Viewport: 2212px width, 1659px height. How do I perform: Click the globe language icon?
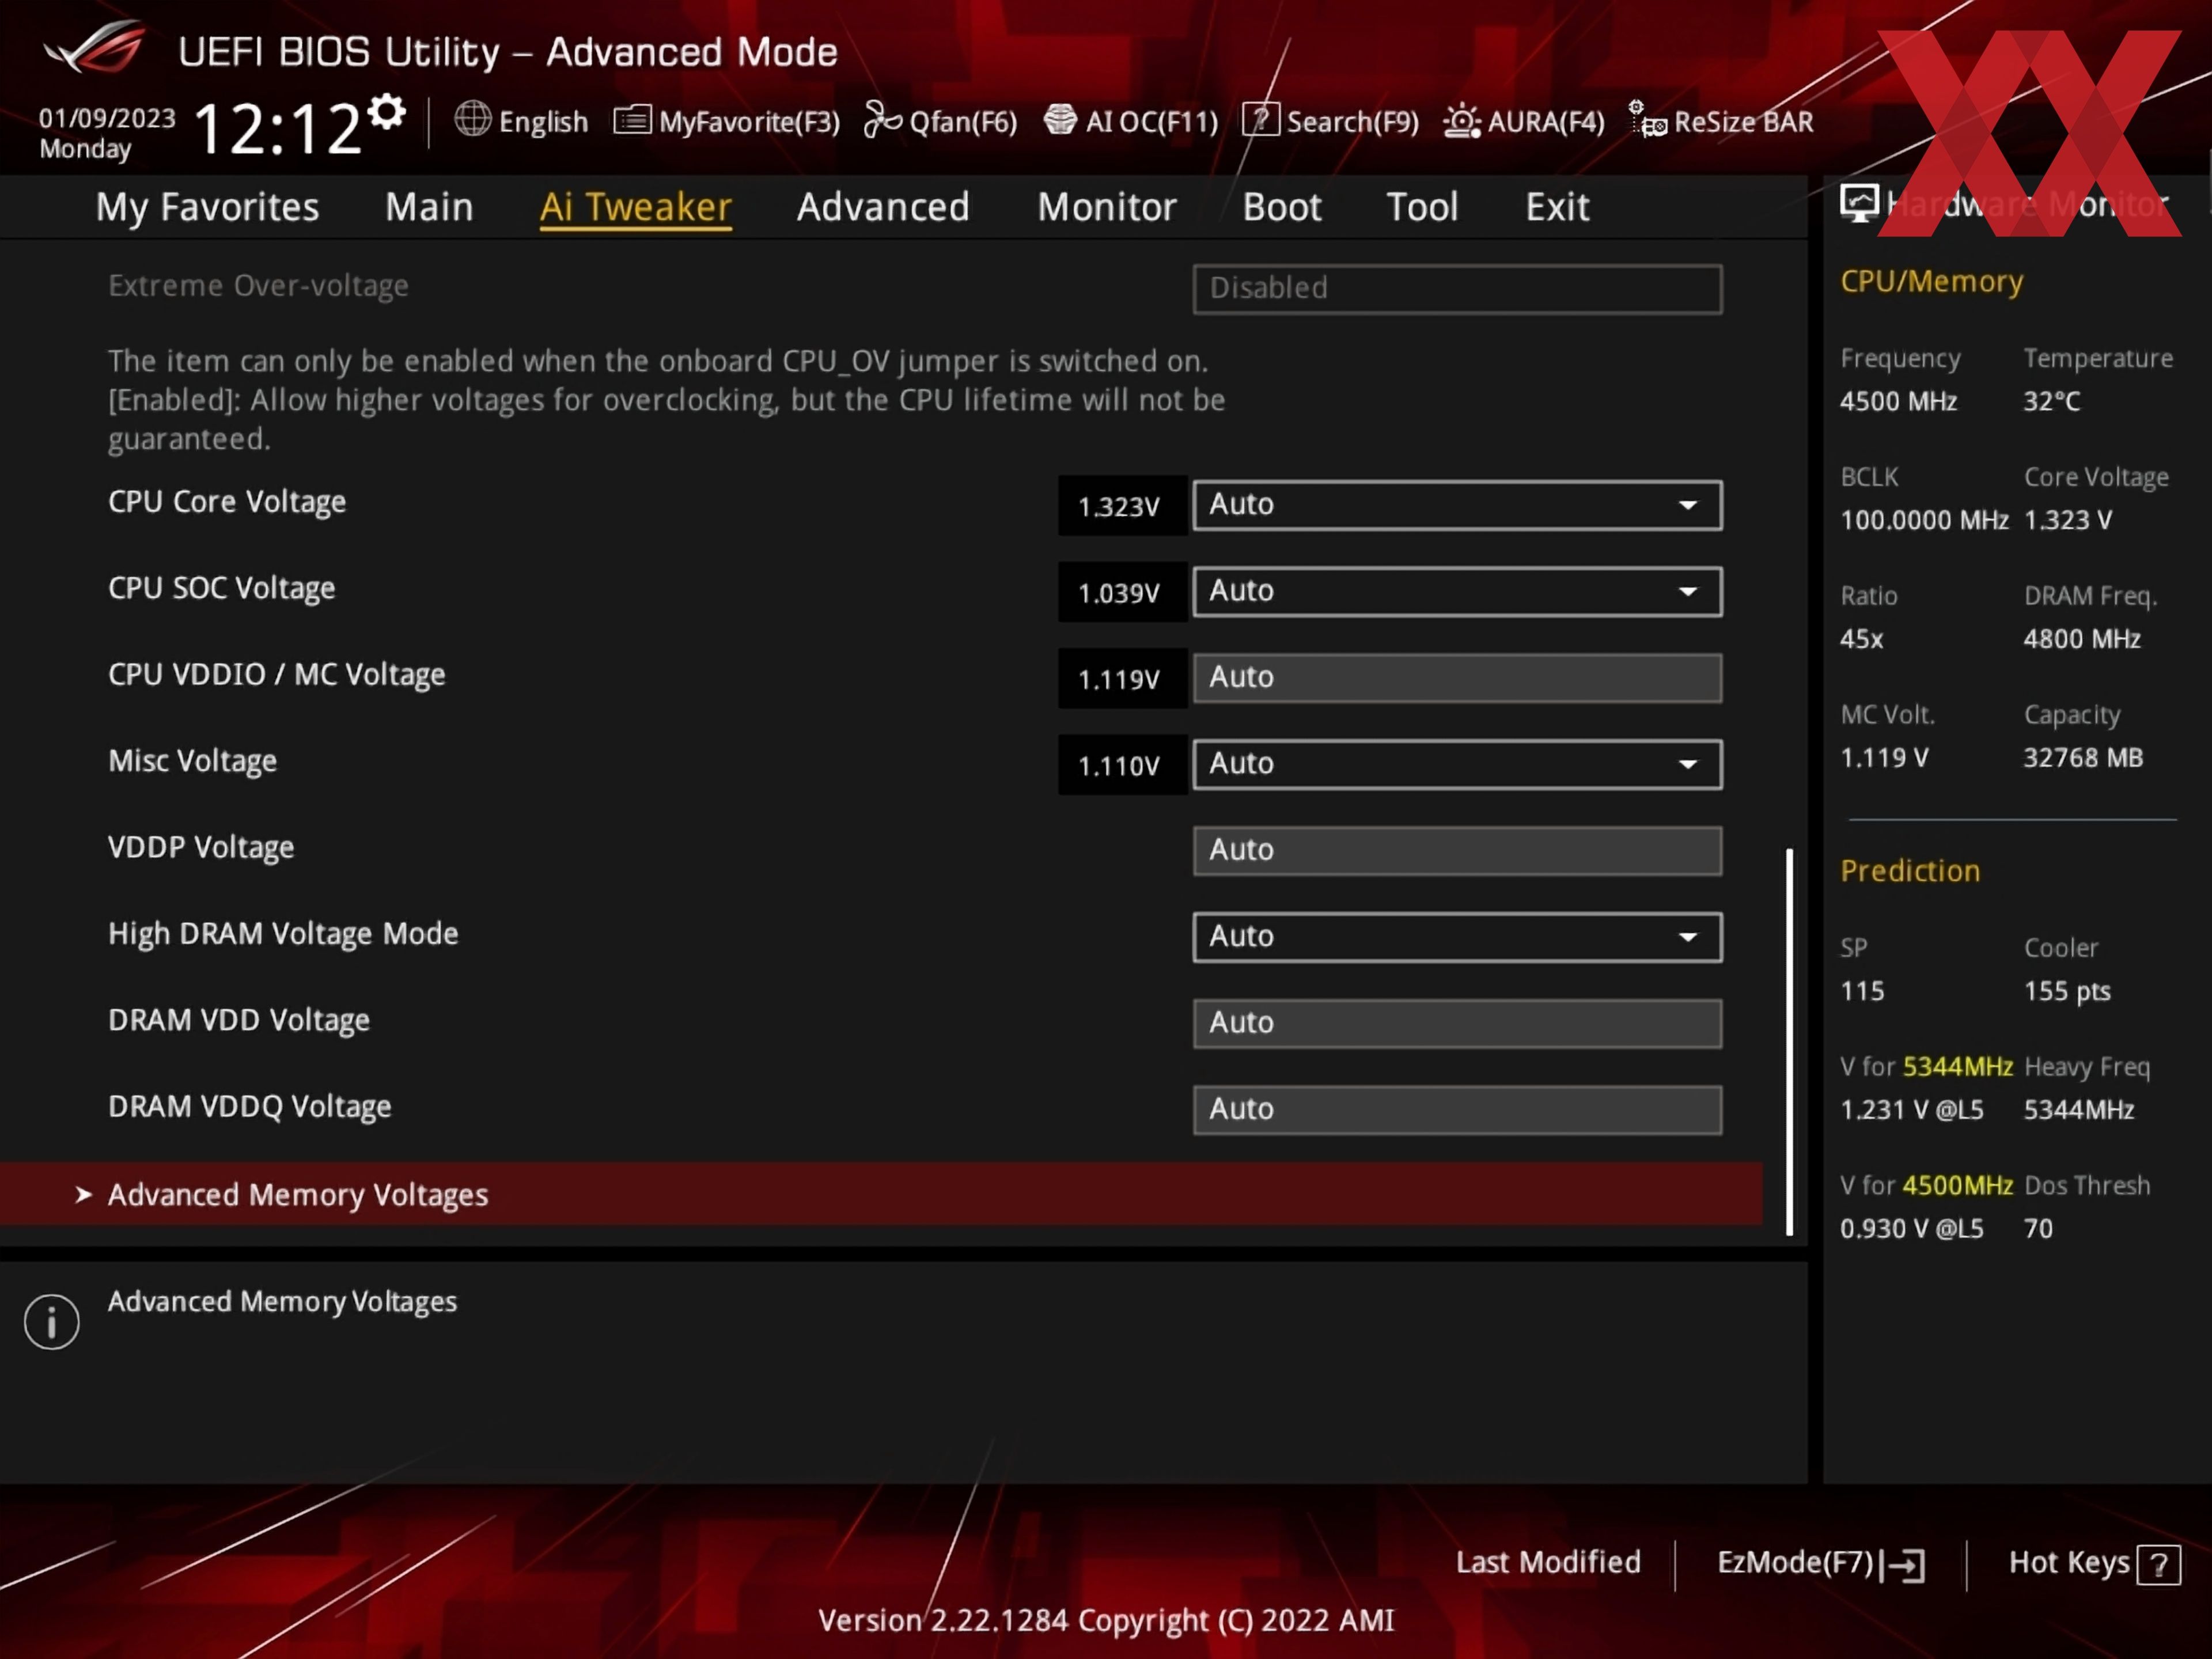click(x=472, y=119)
